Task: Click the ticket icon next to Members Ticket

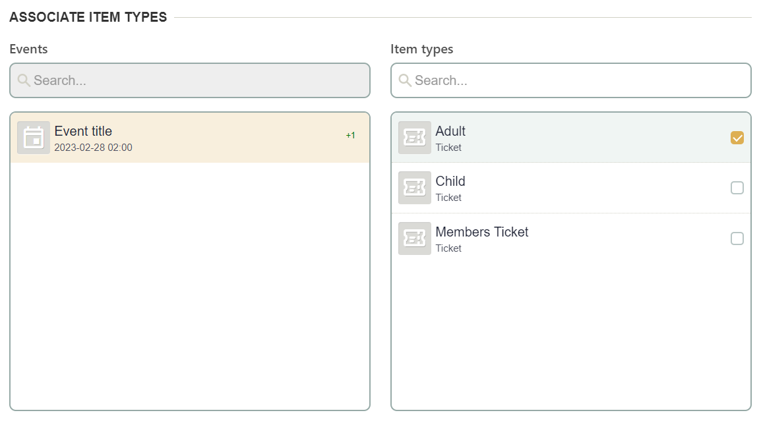Action: coord(415,238)
